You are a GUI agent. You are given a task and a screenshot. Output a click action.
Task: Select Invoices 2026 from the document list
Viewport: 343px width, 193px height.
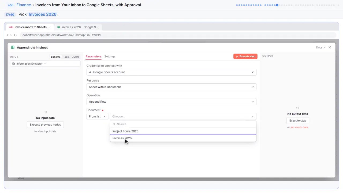[183, 138]
